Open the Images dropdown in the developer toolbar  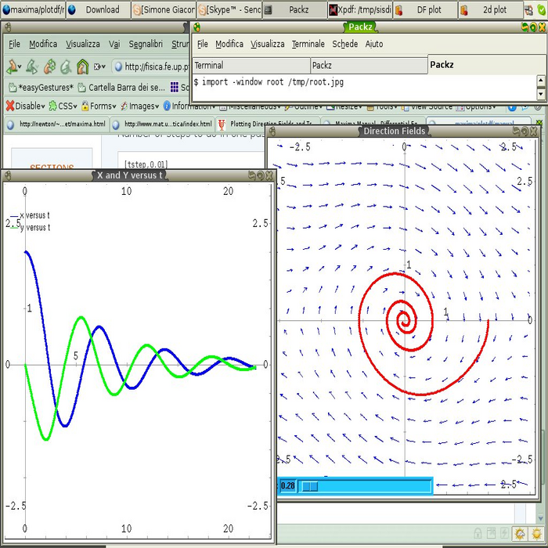tap(140, 106)
